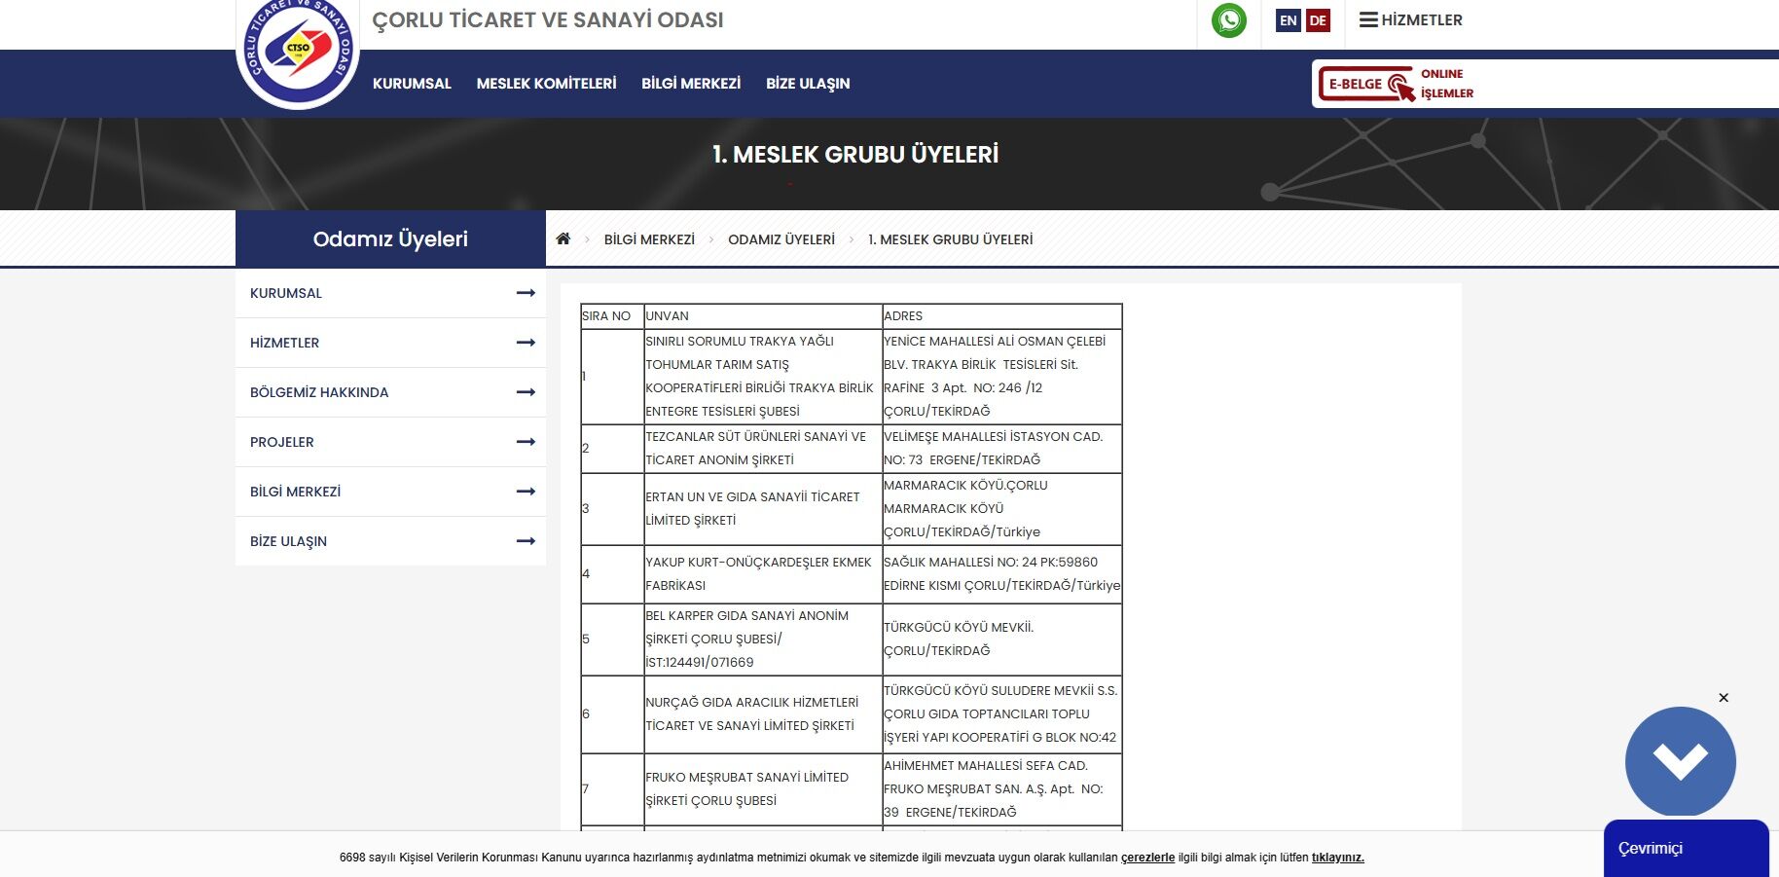
Task: Open the WhatsApp contact icon
Action: pyautogui.click(x=1228, y=20)
